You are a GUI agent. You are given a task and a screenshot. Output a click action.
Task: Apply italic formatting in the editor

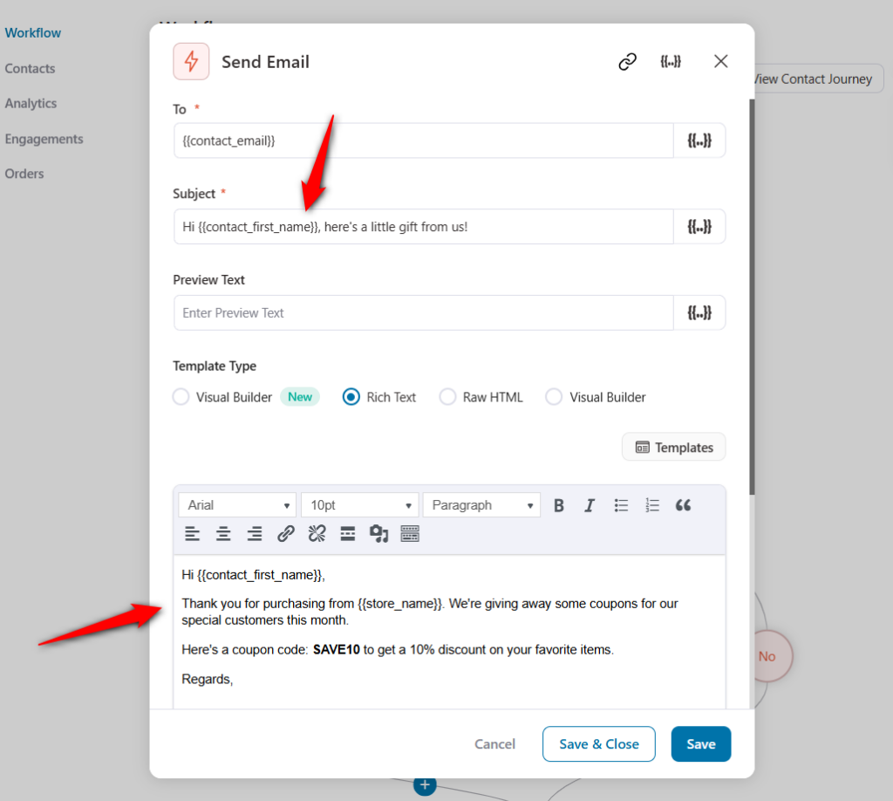[x=590, y=505]
